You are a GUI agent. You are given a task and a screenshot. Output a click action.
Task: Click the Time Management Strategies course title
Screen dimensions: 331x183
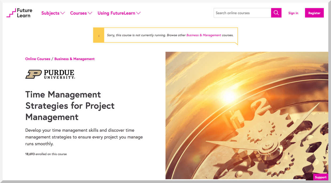click(x=70, y=106)
